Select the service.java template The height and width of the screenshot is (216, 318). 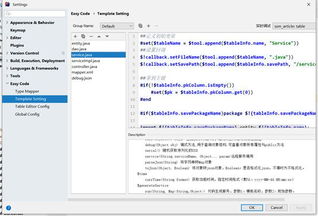[98, 55]
